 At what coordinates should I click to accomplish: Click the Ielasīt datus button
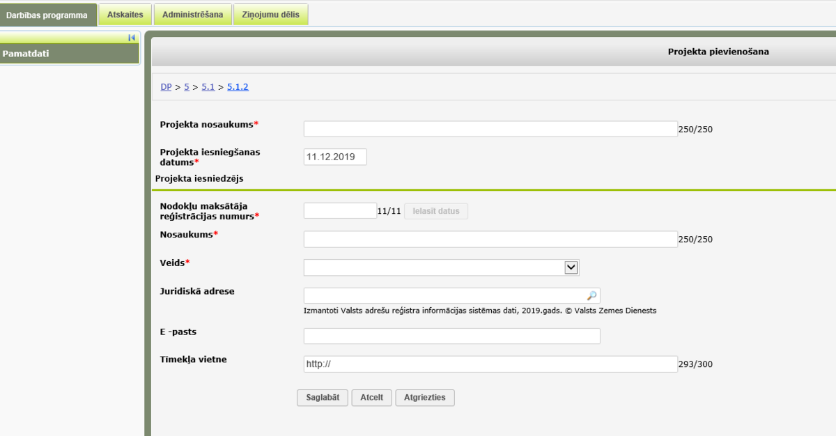pos(436,211)
